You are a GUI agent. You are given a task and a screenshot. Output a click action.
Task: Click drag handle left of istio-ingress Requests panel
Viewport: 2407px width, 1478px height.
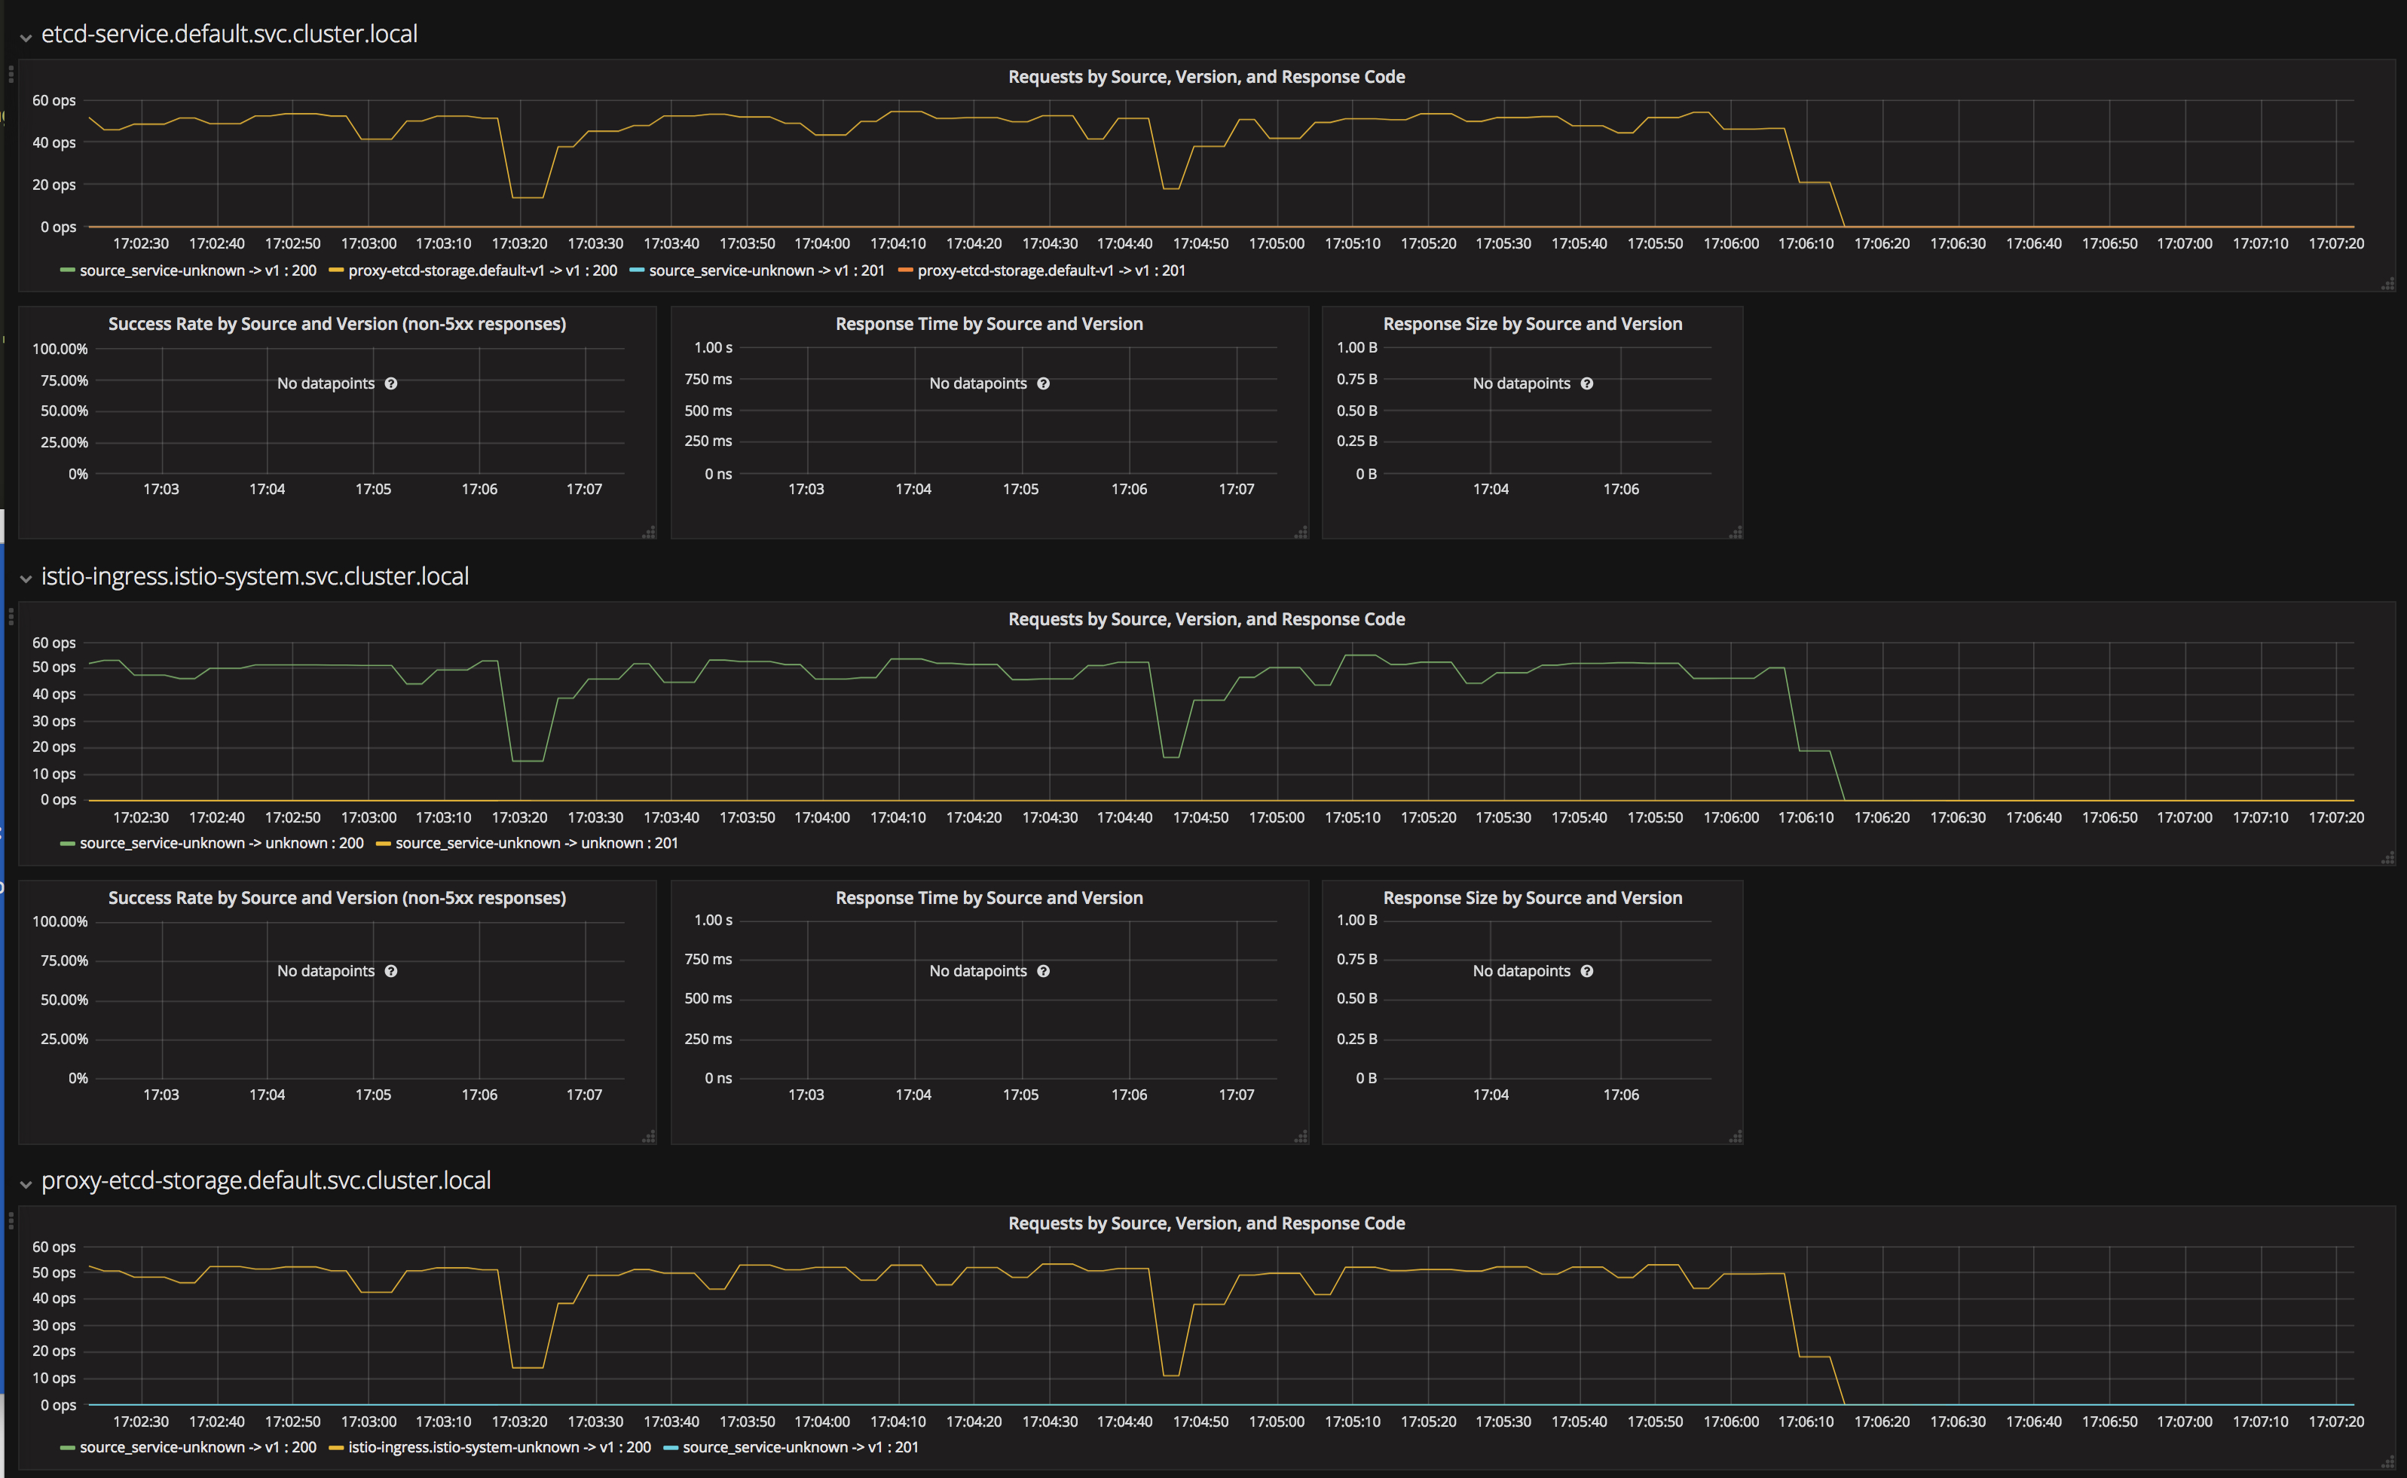(x=11, y=616)
